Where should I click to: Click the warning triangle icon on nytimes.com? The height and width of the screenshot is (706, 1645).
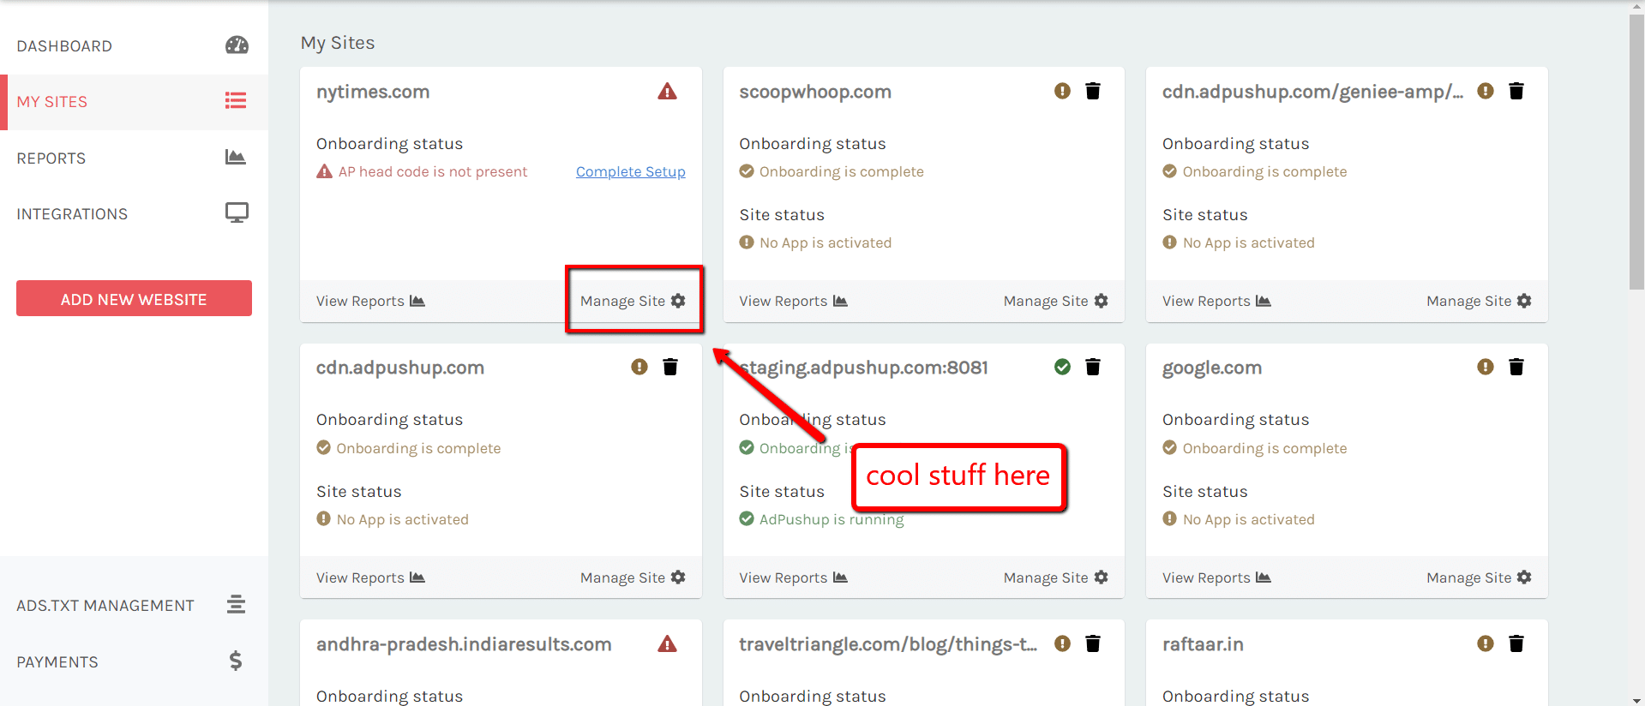pyautogui.click(x=667, y=92)
